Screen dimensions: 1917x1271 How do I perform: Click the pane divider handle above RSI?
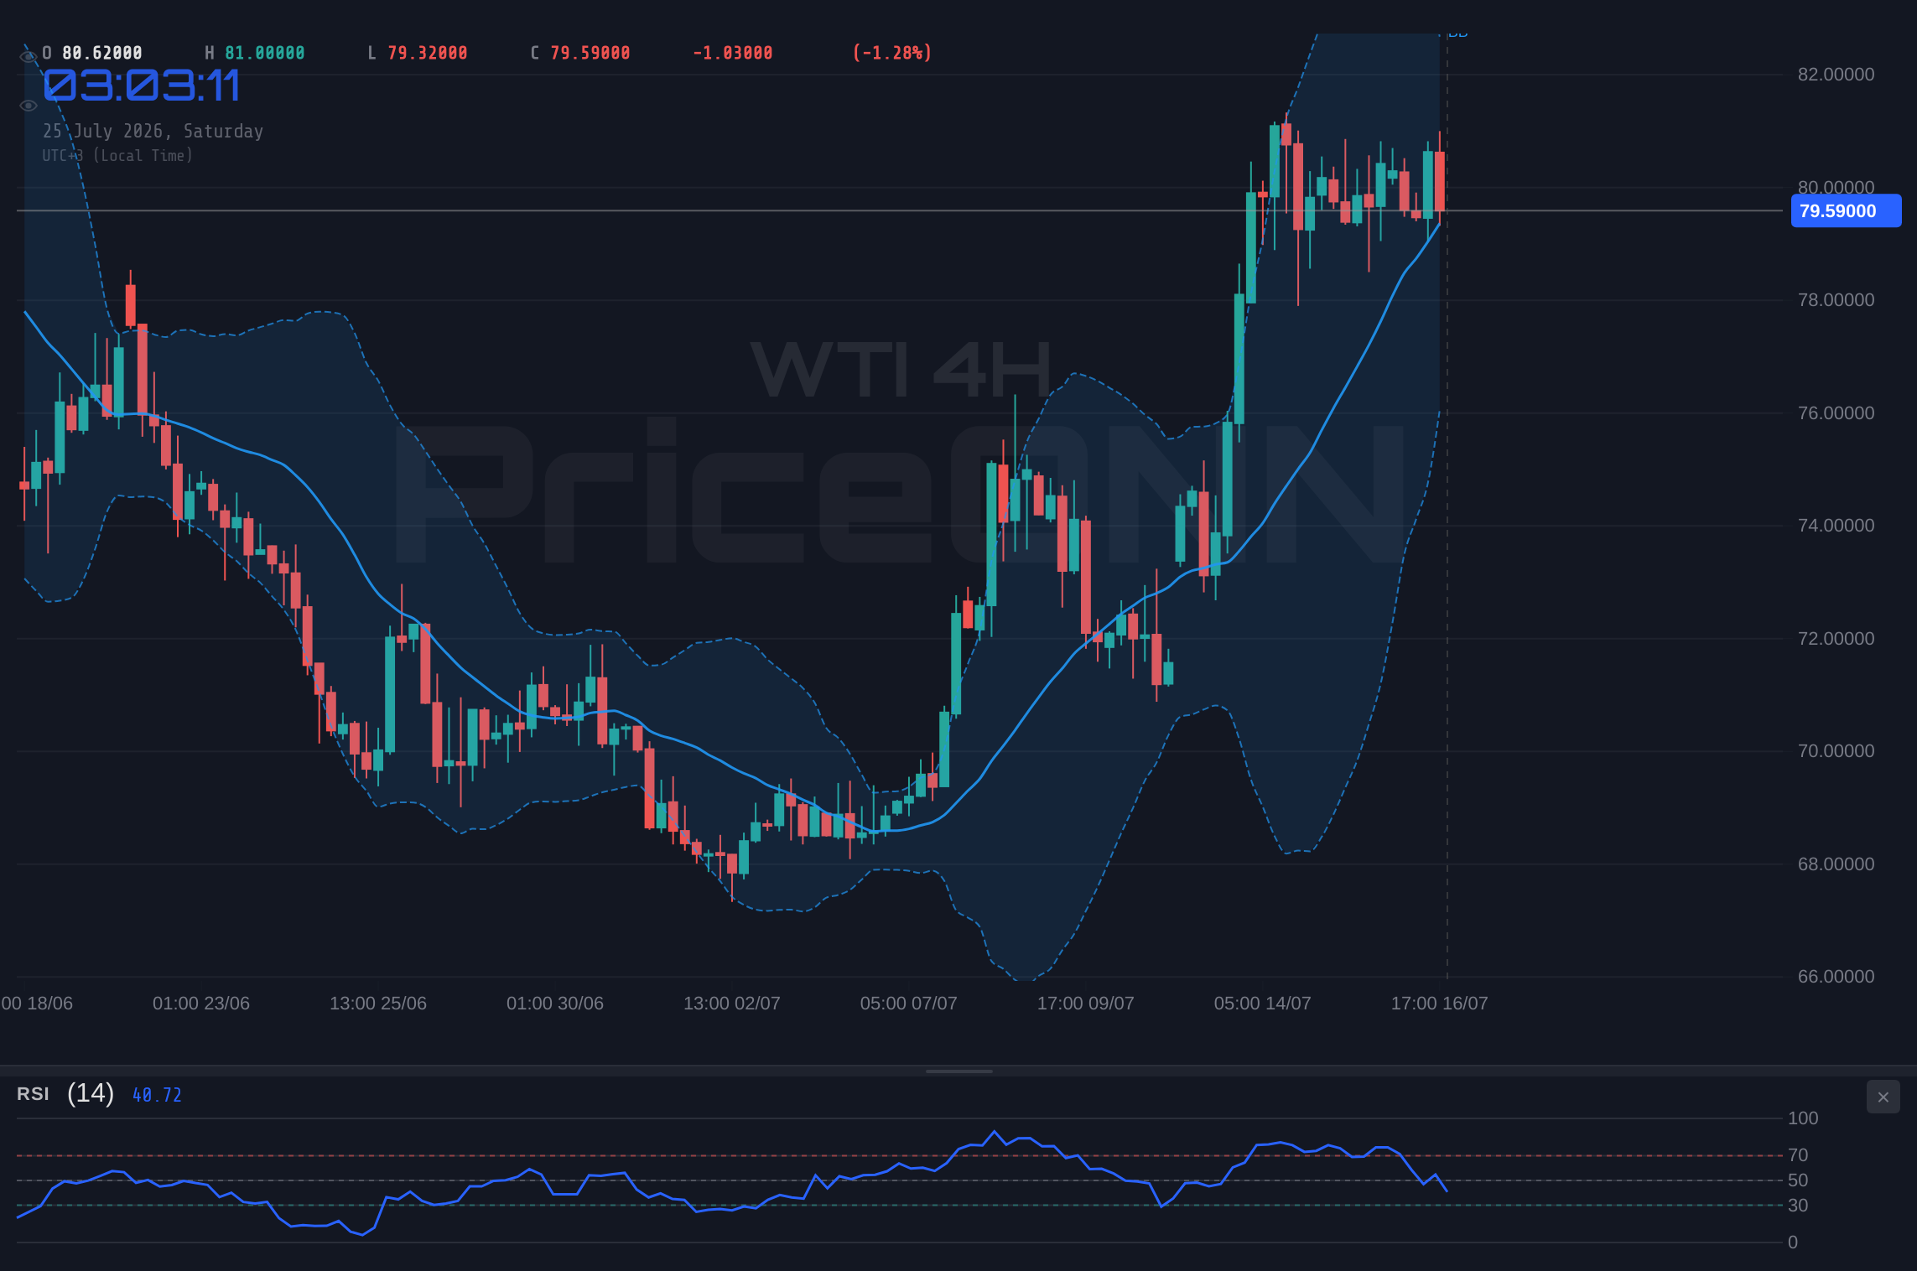click(958, 1071)
